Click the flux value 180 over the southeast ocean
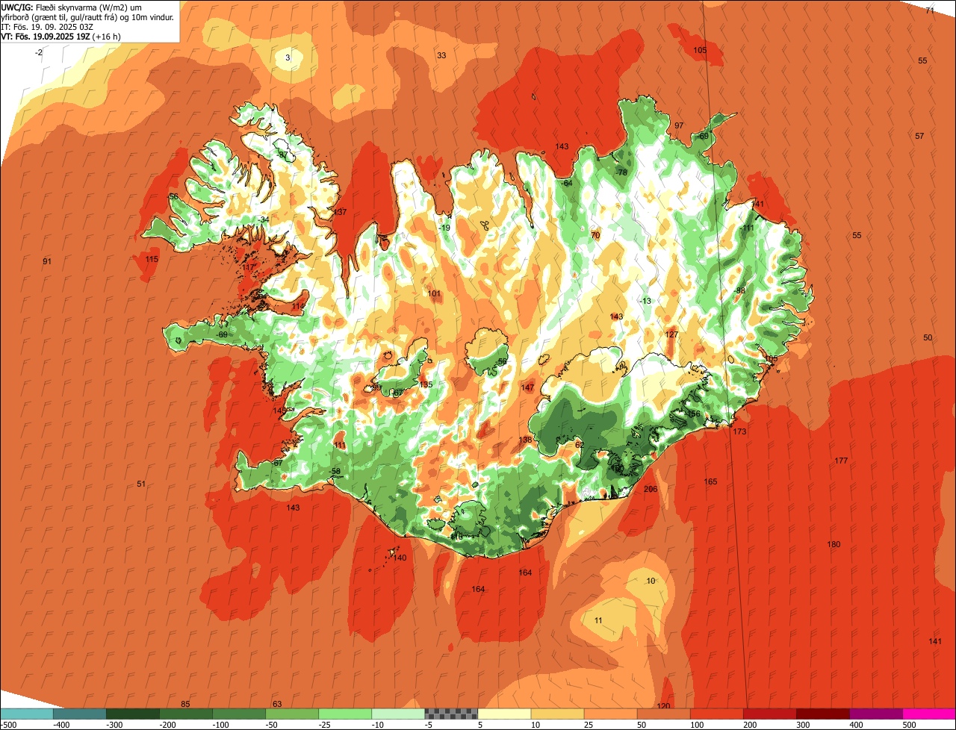Image resolution: width=956 pixels, height=730 pixels. 834,544
